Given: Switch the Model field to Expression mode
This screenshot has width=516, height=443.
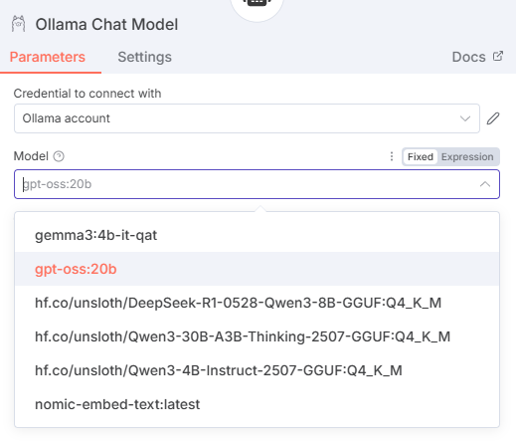Looking at the screenshot, I should 467,156.
